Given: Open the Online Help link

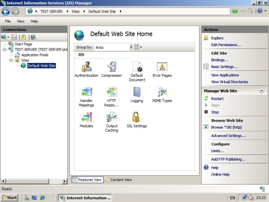Looking at the screenshot, I should (x=220, y=174).
